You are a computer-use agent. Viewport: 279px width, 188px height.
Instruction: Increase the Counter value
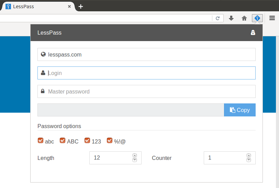click(249, 156)
